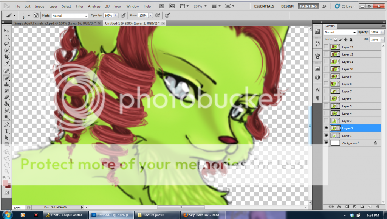The width and height of the screenshot is (387, 219).
Task: Toggle visibility of the Background layer
Action: (326, 143)
